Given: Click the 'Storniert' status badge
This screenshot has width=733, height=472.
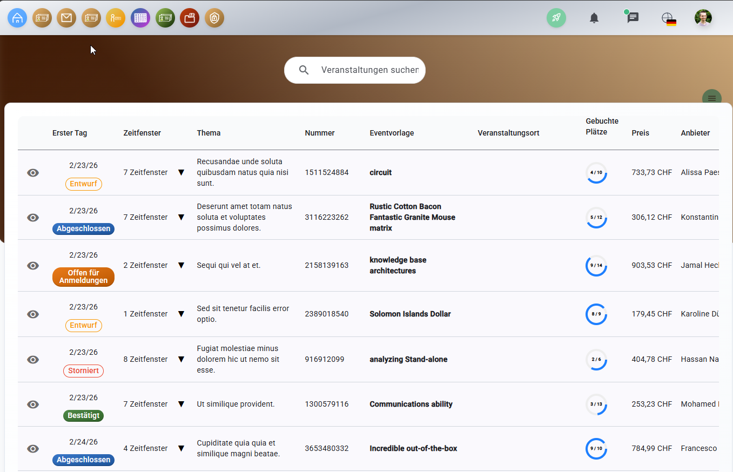Looking at the screenshot, I should tap(83, 371).
